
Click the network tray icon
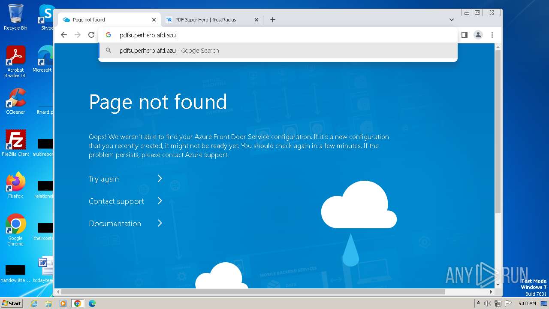(x=498, y=303)
